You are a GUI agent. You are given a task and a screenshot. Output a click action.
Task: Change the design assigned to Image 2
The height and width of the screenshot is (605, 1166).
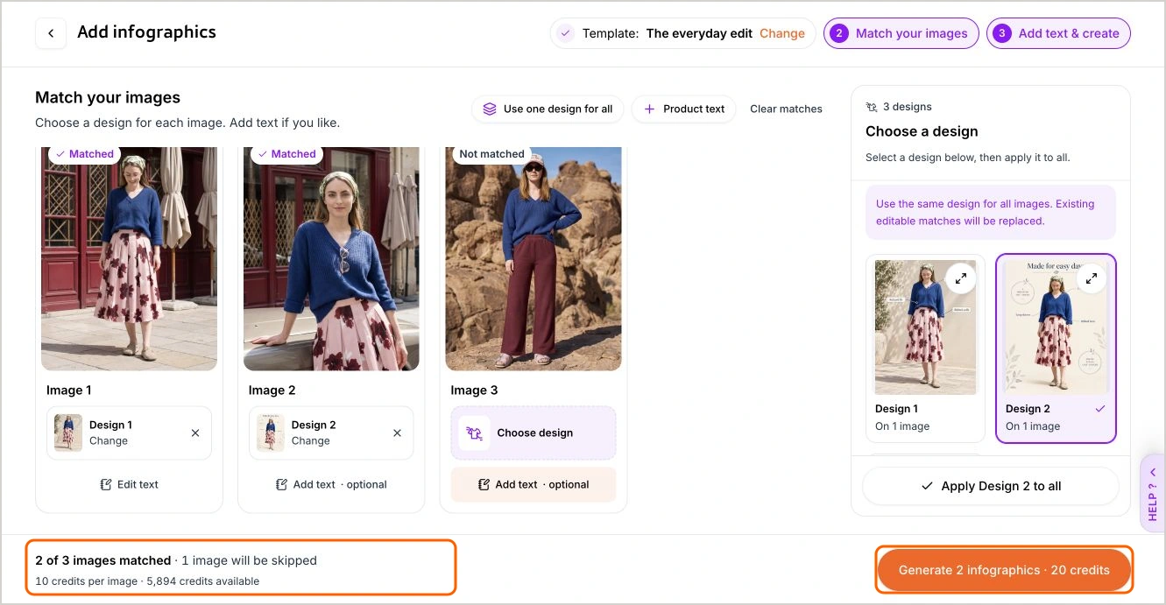(311, 441)
